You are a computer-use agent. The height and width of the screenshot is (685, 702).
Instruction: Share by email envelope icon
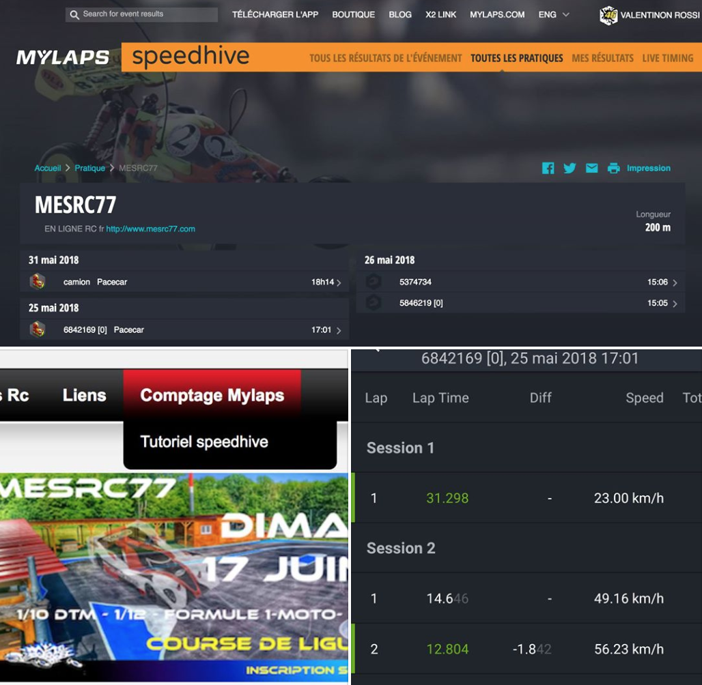click(592, 169)
